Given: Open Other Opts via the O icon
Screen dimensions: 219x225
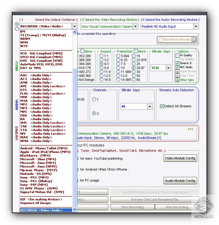Looking at the screenshot, I should 177,80.
